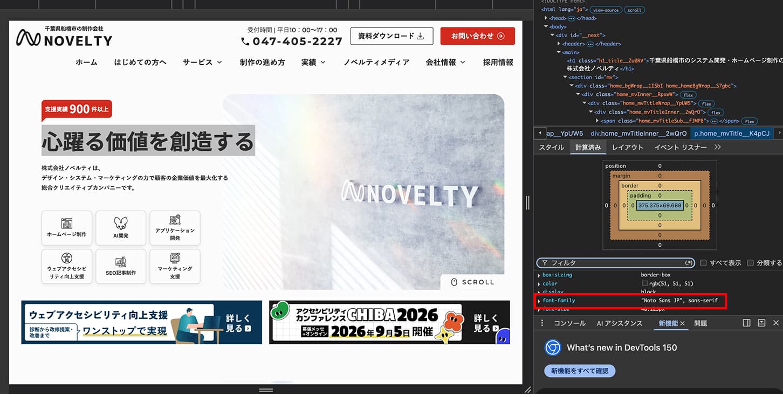Open the 会社情報 dropdown in site navigation
The width and height of the screenshot is (783, 397).
[445, 62]
